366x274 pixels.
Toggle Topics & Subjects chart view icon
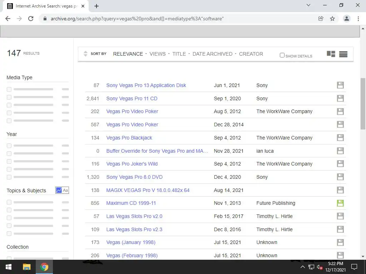click(x=59, y=190)
